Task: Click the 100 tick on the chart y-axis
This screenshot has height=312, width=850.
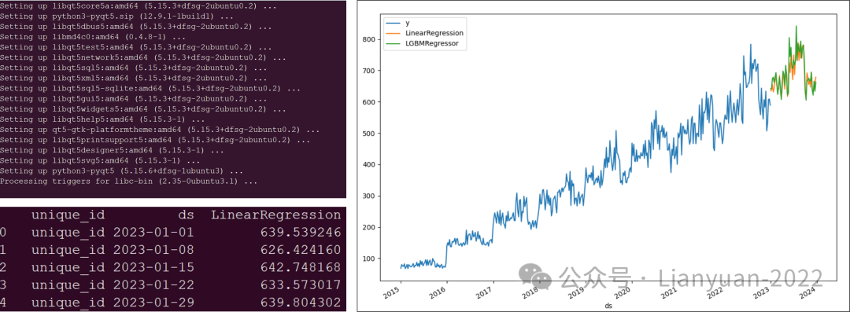Action: click(369, 259)
